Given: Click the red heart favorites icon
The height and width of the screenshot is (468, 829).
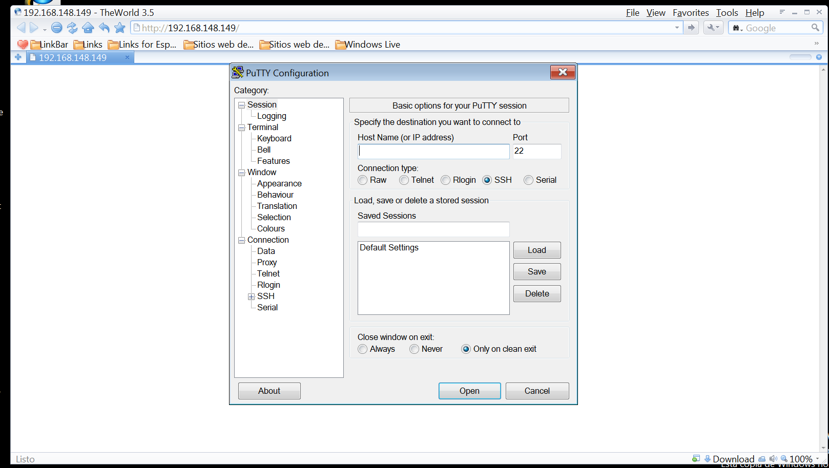Looking at the screenshot, I should click(x=23, y=45).
